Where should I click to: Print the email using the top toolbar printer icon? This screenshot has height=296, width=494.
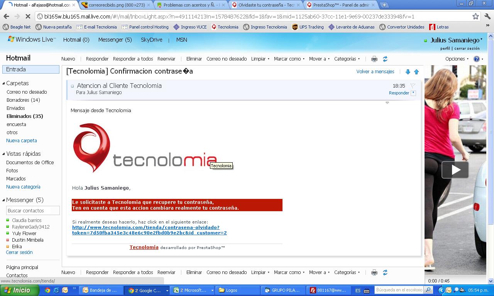374,59
